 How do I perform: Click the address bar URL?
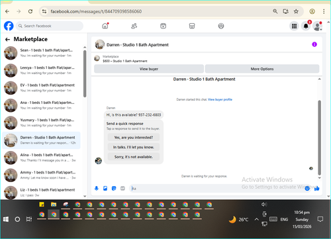tap(96, 11)
